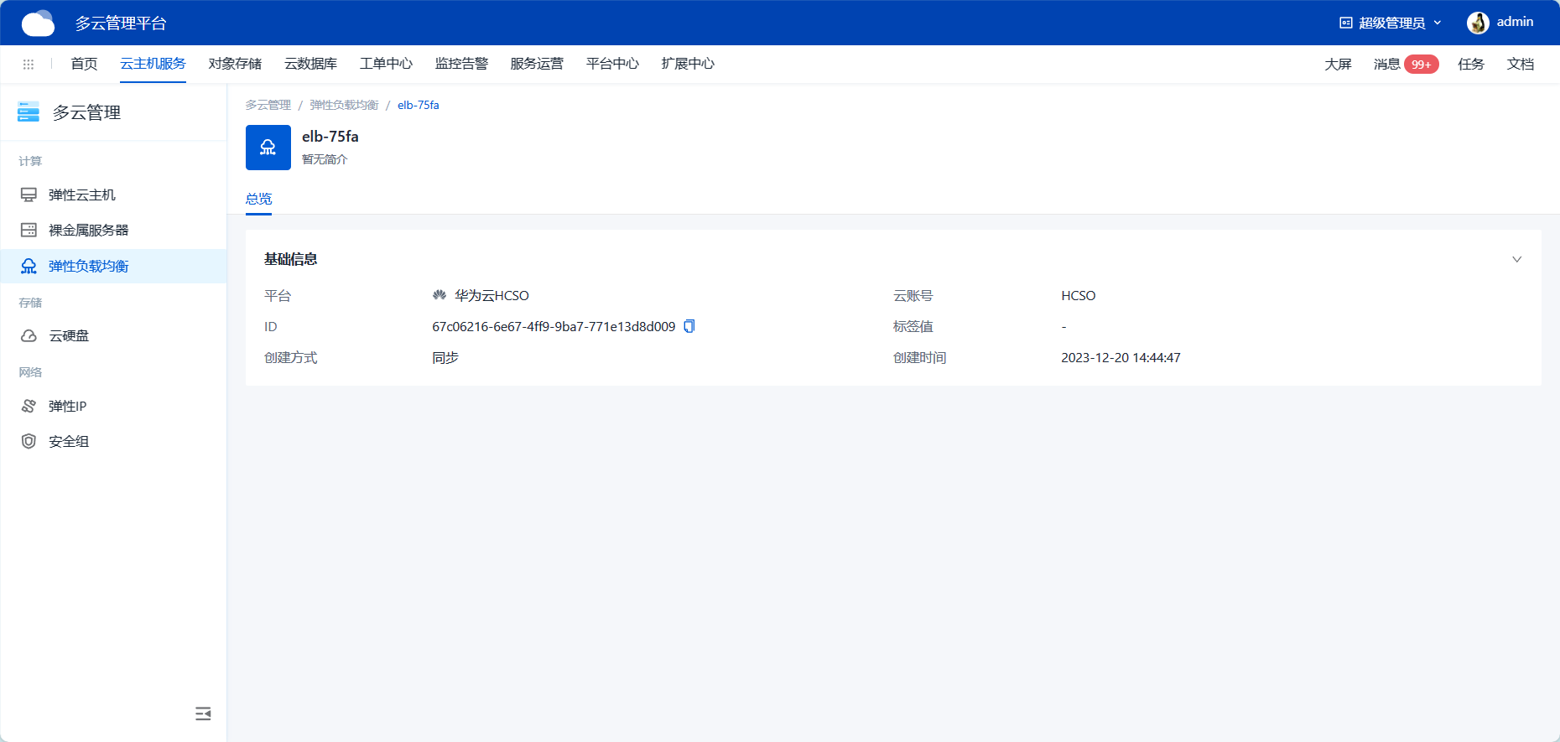Select 弹性IP in the sidebar
This screenshot has height=742, width=1560.
113,406
